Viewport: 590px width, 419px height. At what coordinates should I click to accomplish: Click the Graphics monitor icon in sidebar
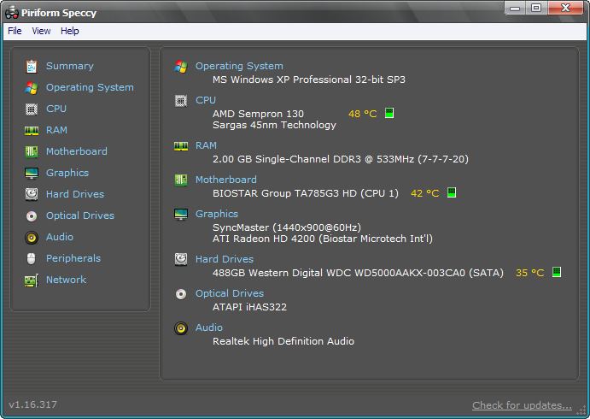(x=32, y=173)
